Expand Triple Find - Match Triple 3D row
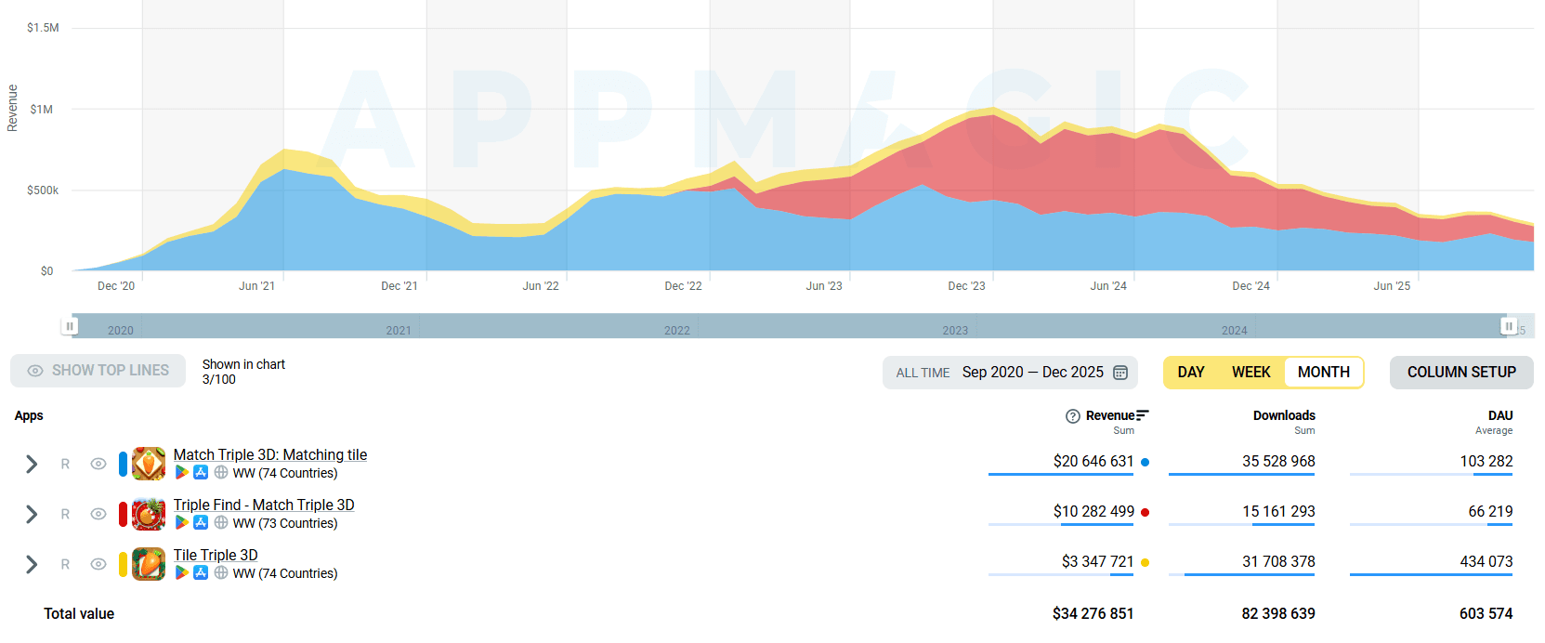1545x643 pixels. coord(32,514)
